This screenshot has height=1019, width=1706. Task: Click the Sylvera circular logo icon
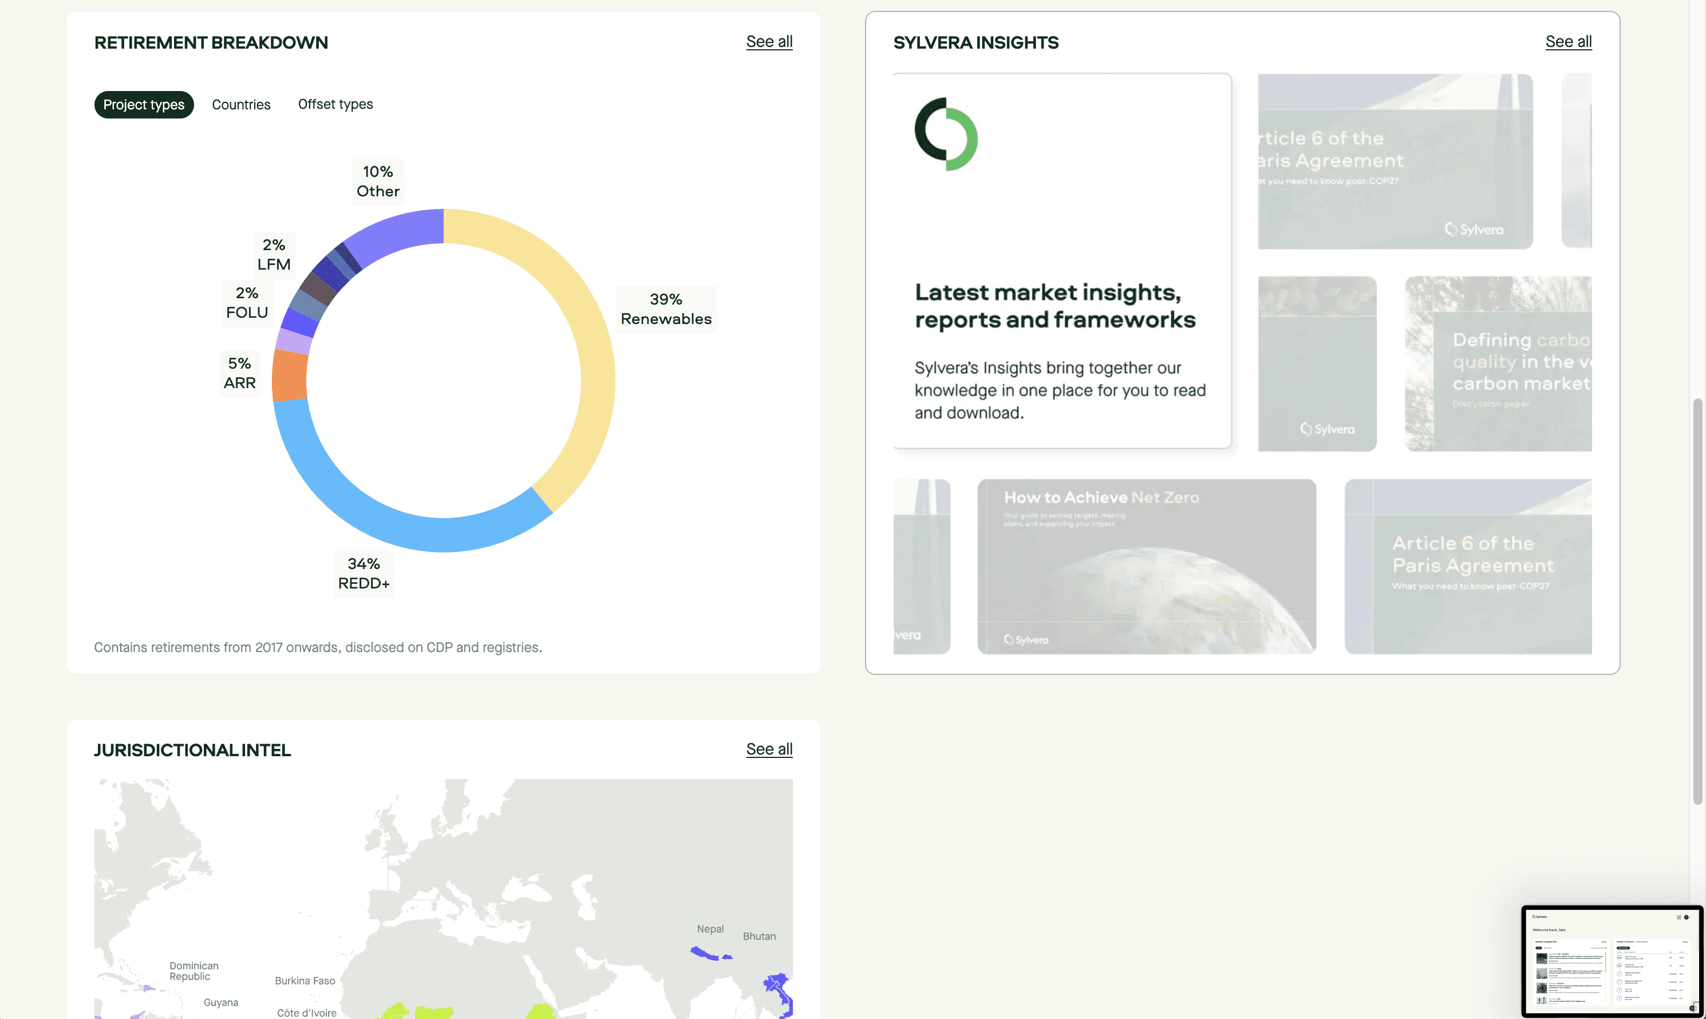click(946, 135)
